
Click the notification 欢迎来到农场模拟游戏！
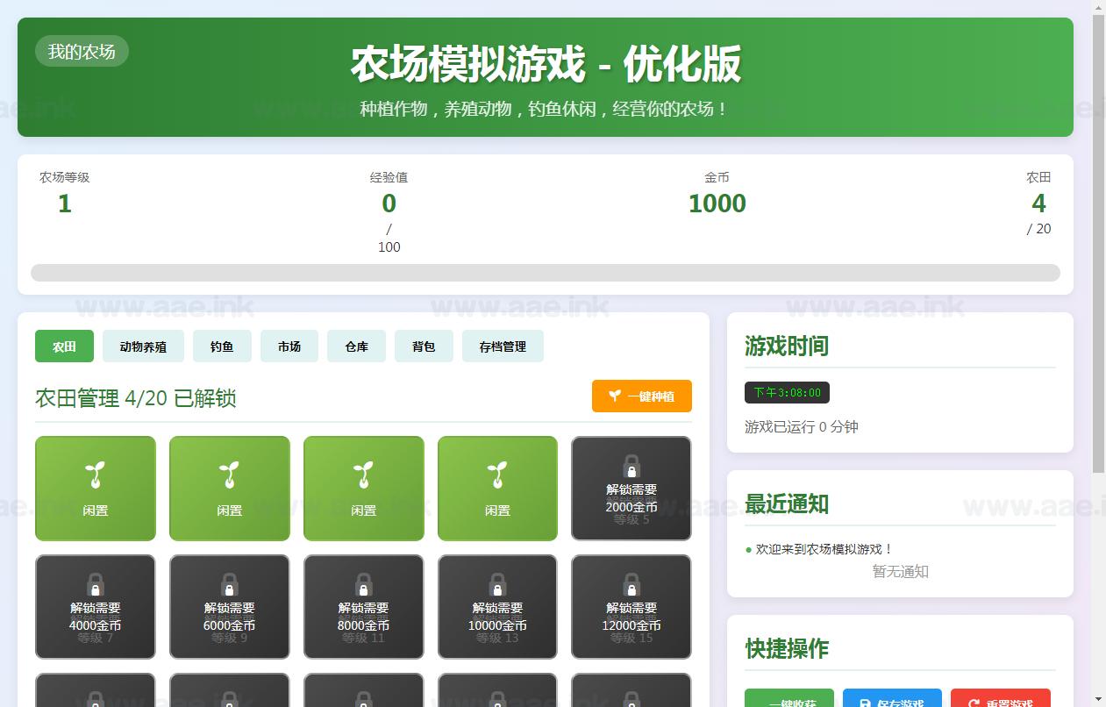tap(824, 549)
